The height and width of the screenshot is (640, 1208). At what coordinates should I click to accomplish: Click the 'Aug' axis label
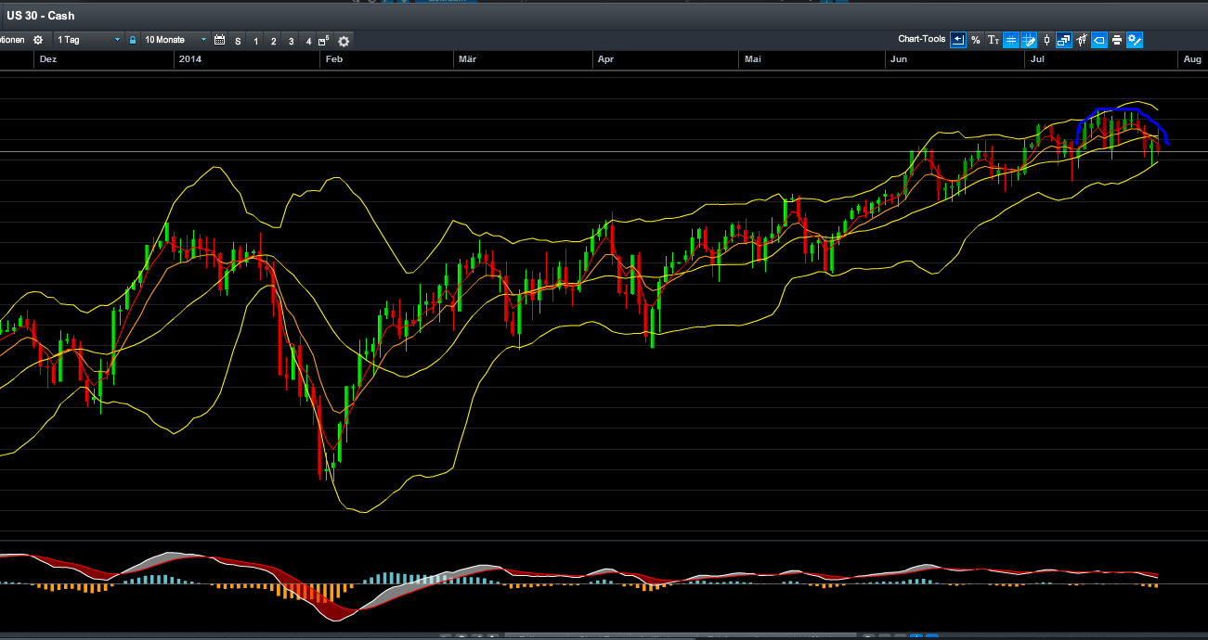pyautogui.click(x=1190, y=59)
